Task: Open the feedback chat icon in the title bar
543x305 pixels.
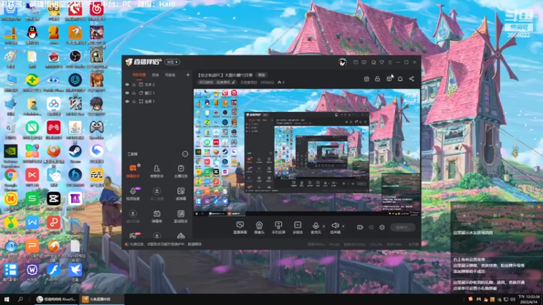Action: point(364,62)
